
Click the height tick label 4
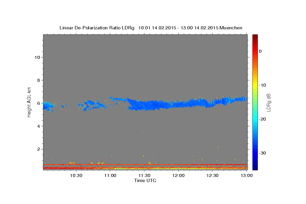[38, 126]
